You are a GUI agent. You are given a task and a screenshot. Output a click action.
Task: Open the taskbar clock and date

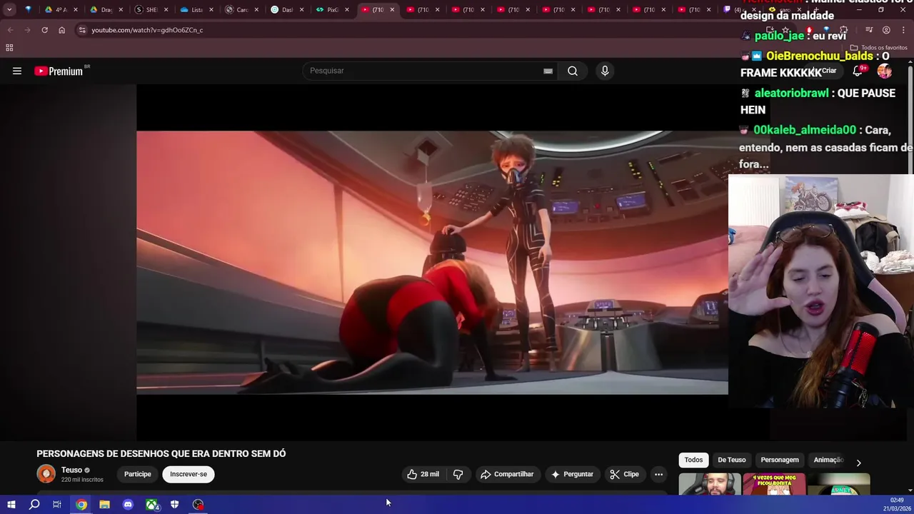[898, 504]
